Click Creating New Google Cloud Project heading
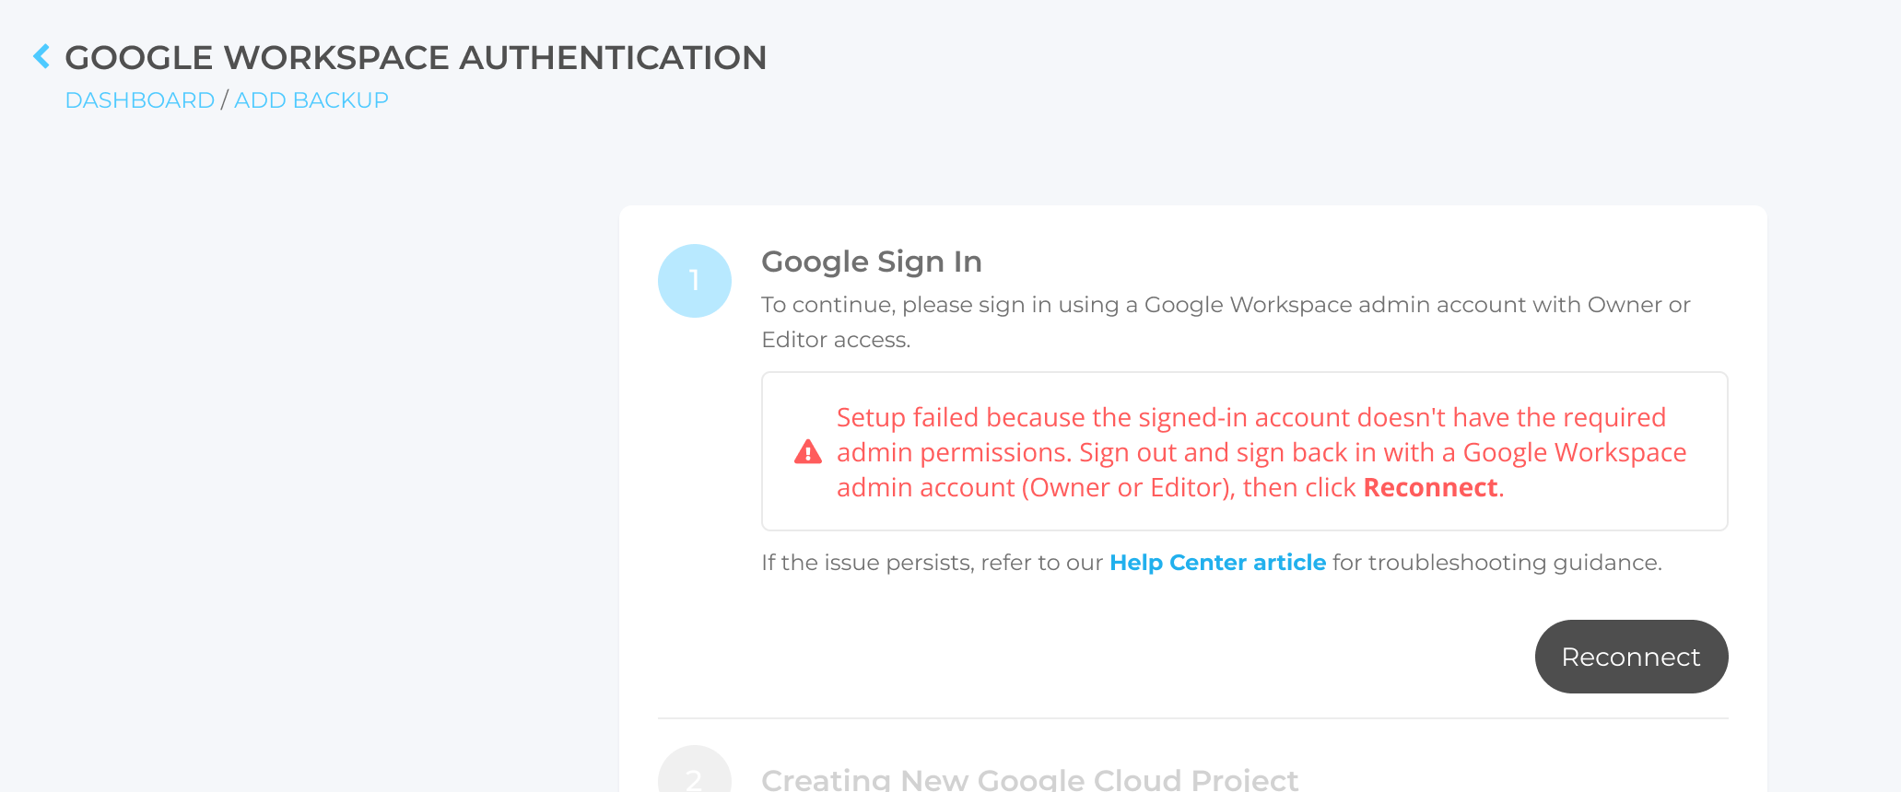Viewport: 1901px width, 792px height. point(1030,779)
